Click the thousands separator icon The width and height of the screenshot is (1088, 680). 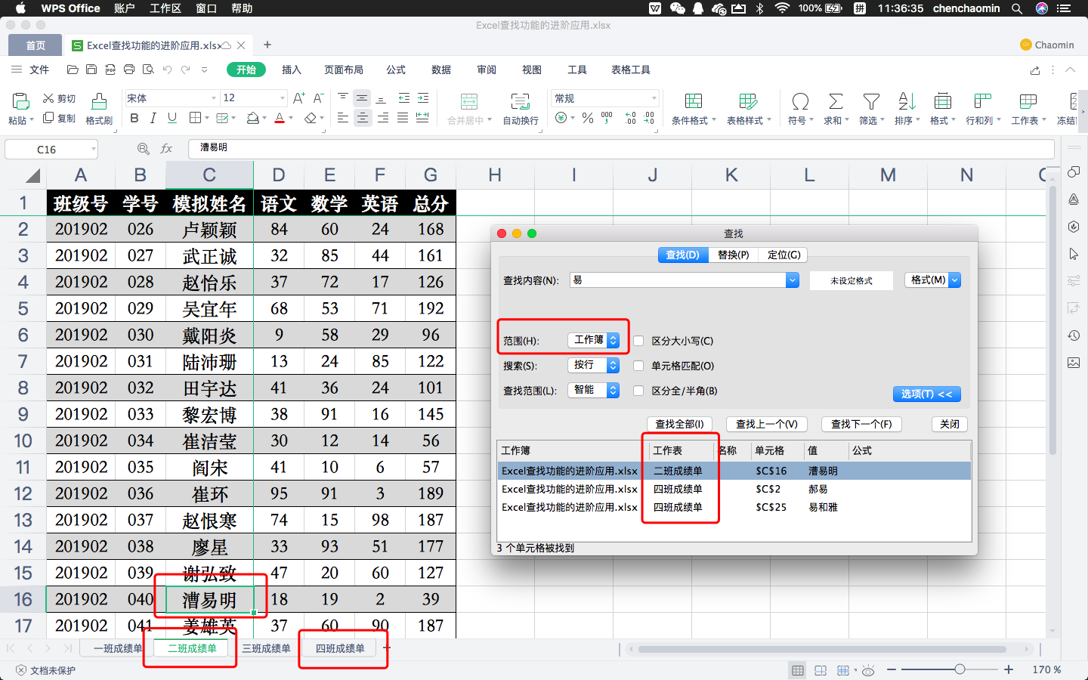click(x=607, y=118)
